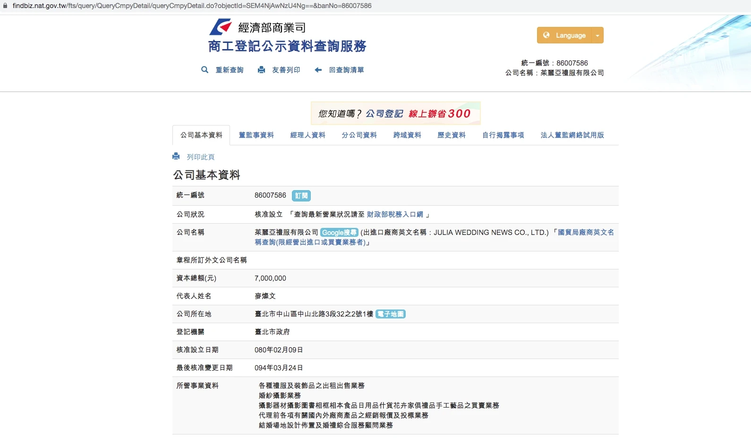The image size is (751, 443).
Task: Open the 經理人資料 tab
Action: [x=307, y=135]
